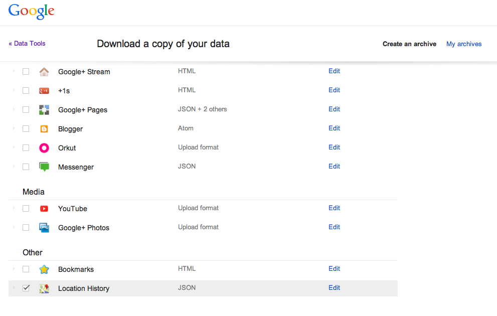Image resolution: width=497 pixels, height=316 pixels.
Task: Click the Google+ Stream home icon
Action: (44, 72)
